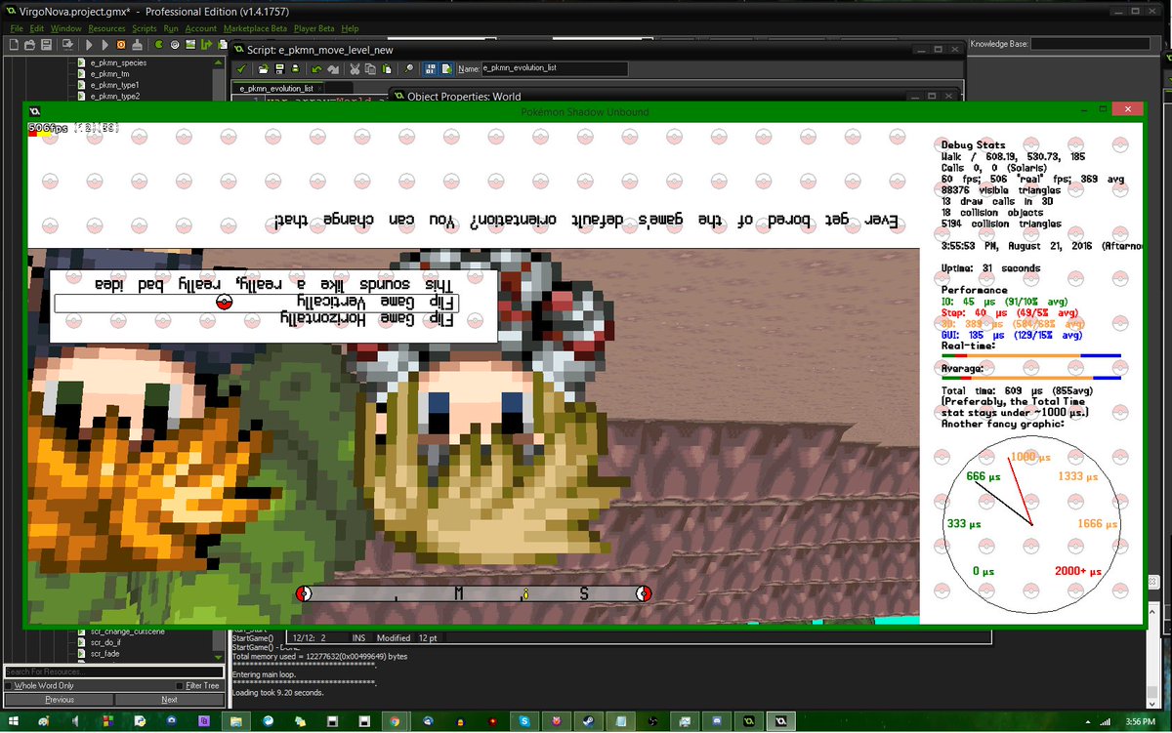Open the Resources menu
1172x733 pixels.
(x=106, y=29)
